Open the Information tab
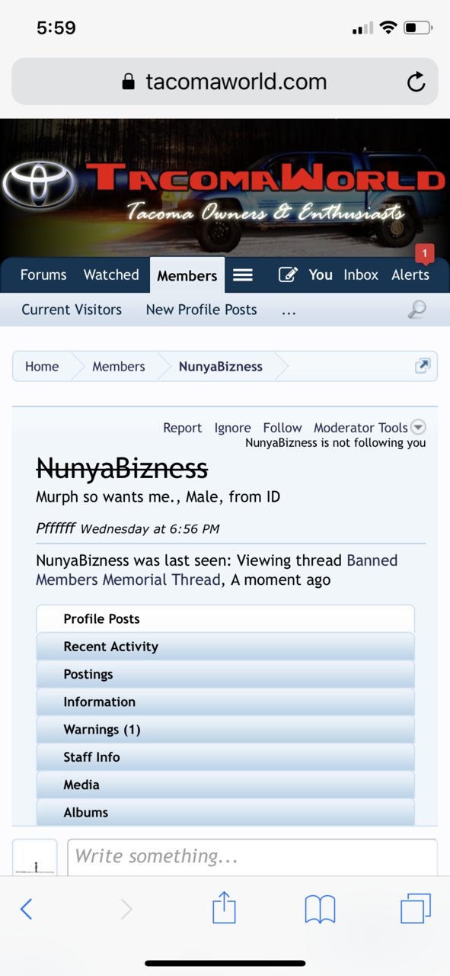This screenshot has width=450, height=976. coord(225,701)
